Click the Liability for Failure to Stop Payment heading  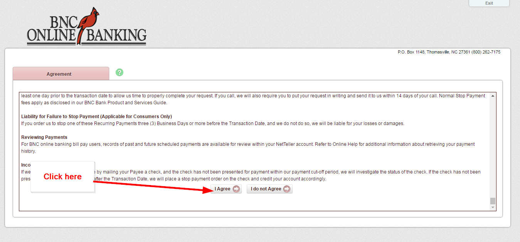[96, 117]
